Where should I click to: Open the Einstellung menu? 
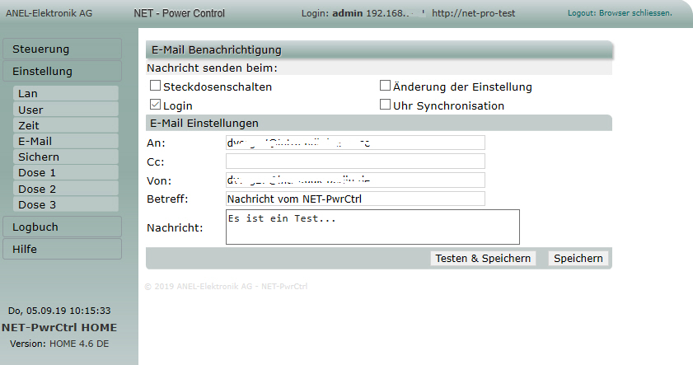click(63, 71)
